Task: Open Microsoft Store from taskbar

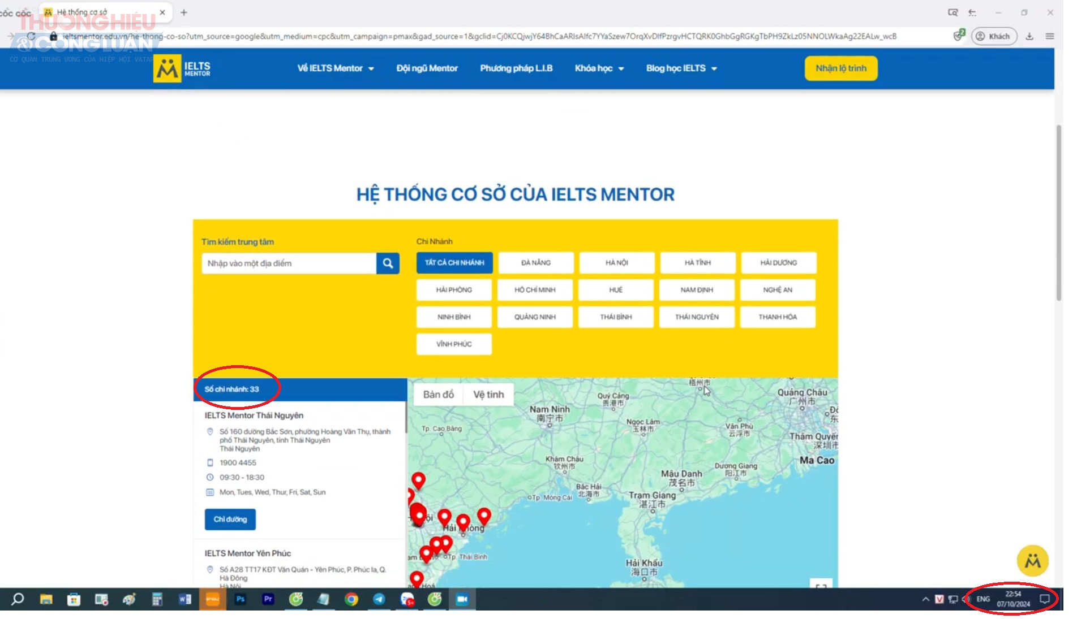Action: [x=74, y=599]
